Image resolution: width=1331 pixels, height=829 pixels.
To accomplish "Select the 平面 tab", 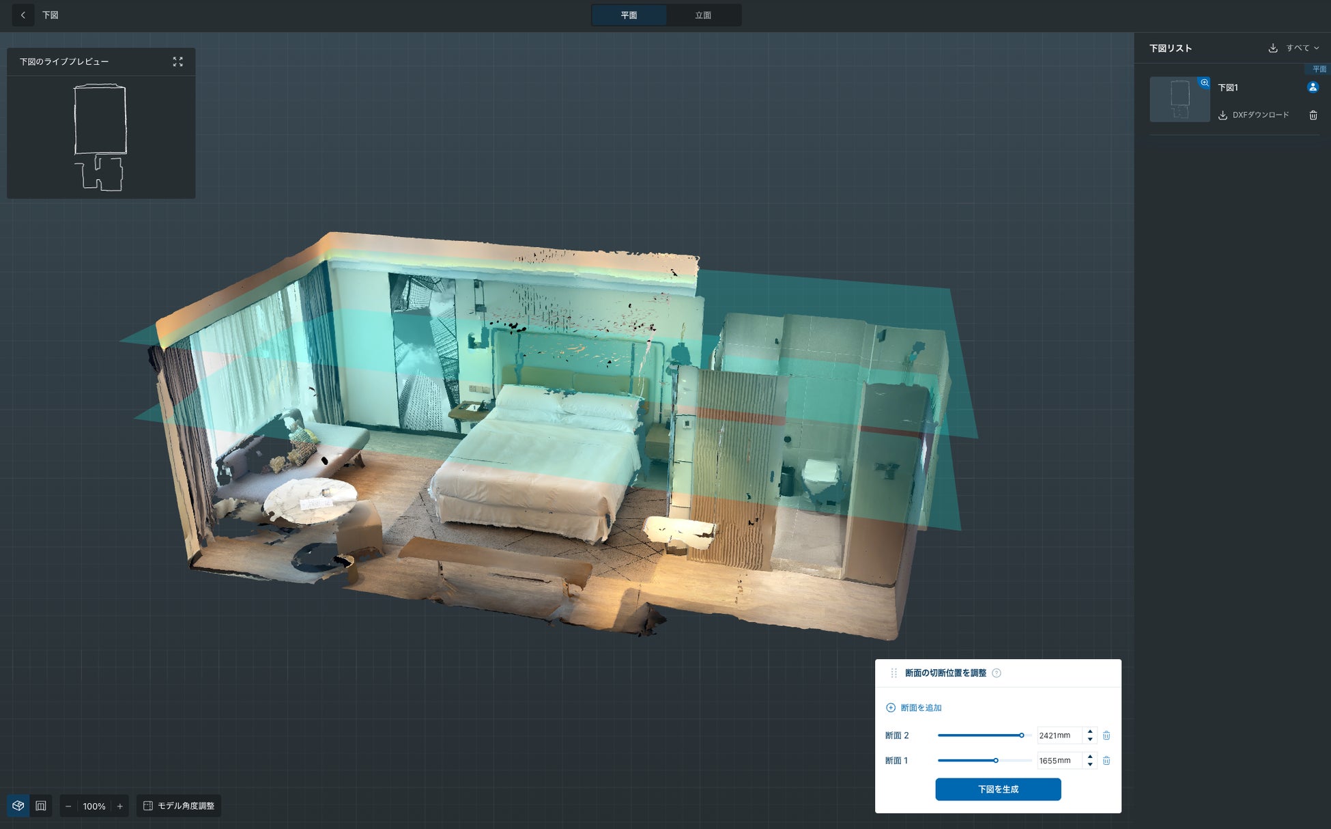I will 629,15.
